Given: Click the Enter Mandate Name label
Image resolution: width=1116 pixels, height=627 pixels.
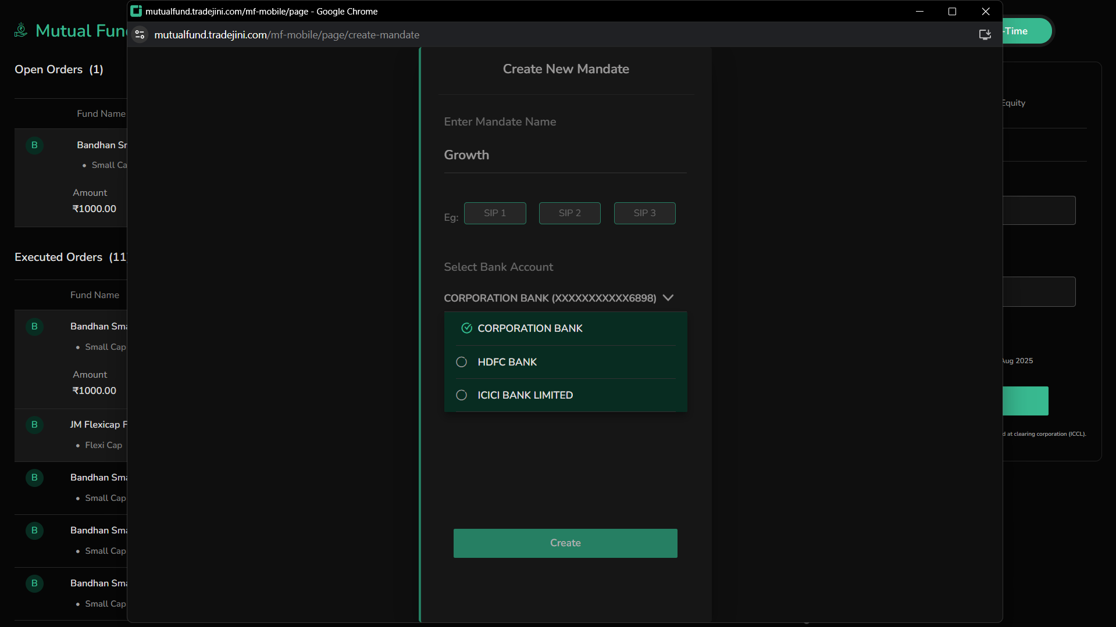Looking at the screenshot, I should (x=500, y=122).
